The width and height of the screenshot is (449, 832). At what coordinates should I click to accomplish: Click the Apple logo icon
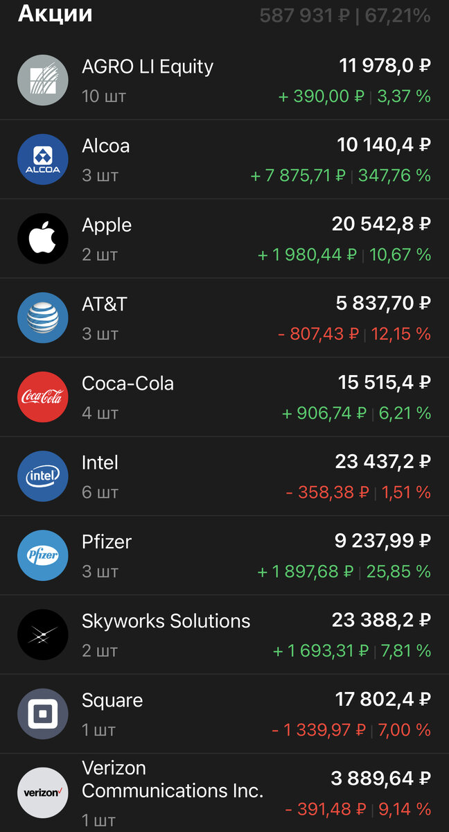42,238
